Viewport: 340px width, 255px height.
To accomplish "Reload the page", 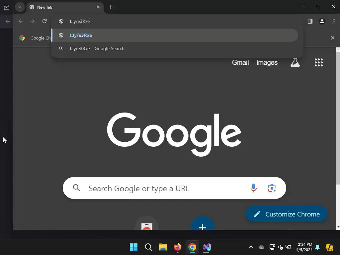I will tap(44, 21).
